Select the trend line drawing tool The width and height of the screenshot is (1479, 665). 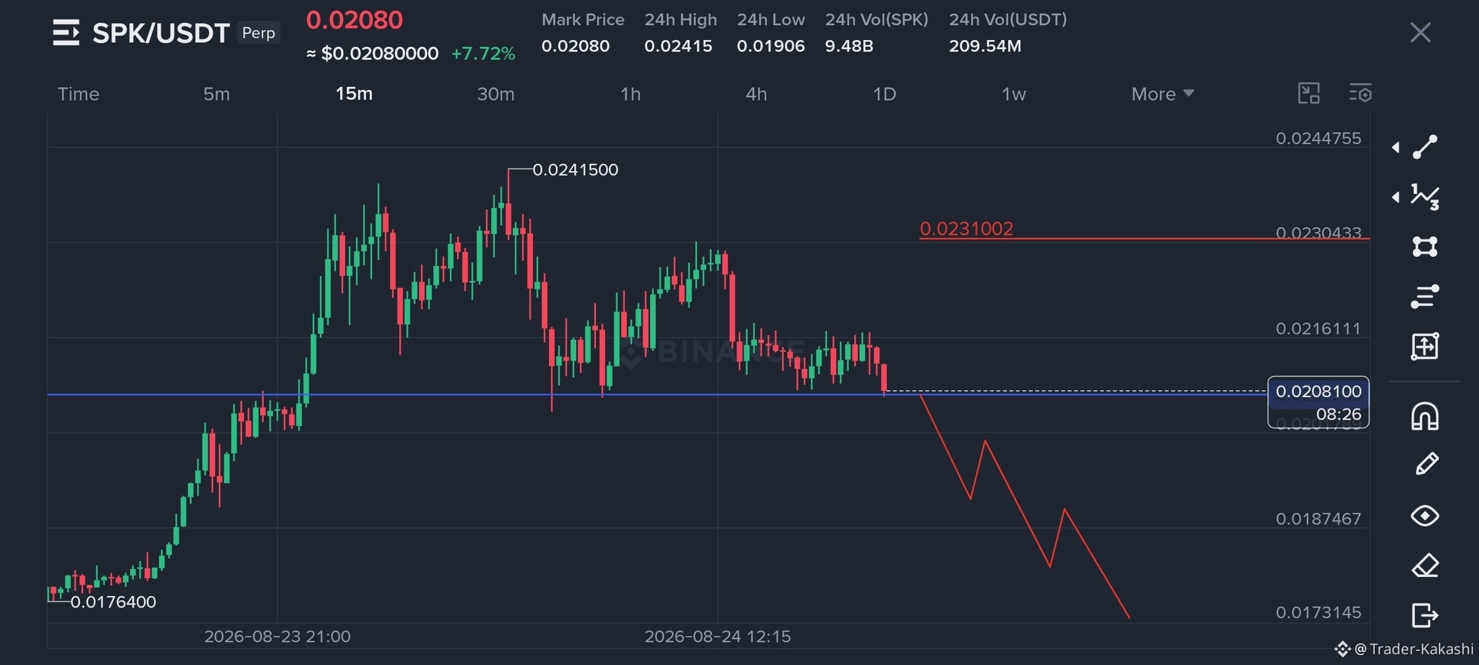1425,147
